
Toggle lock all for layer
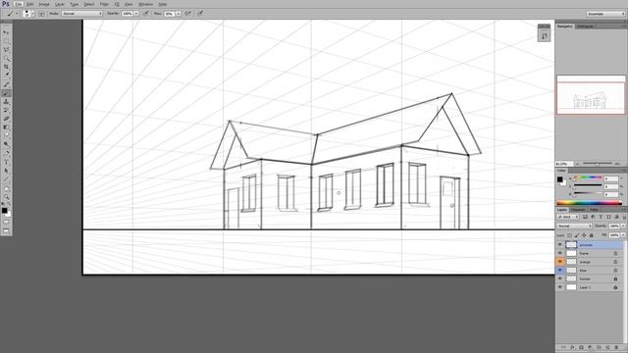(591, 235)
